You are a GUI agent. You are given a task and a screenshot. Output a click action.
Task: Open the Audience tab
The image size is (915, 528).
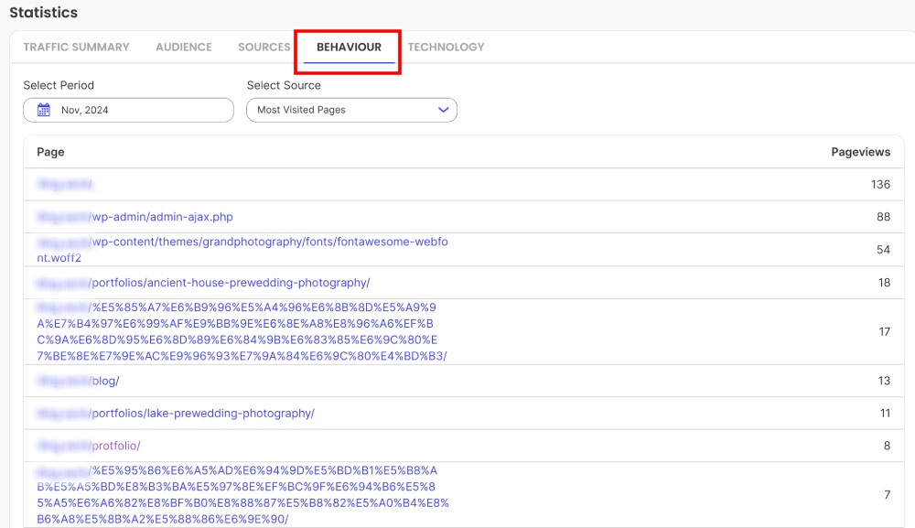click(x=184, y=47)
